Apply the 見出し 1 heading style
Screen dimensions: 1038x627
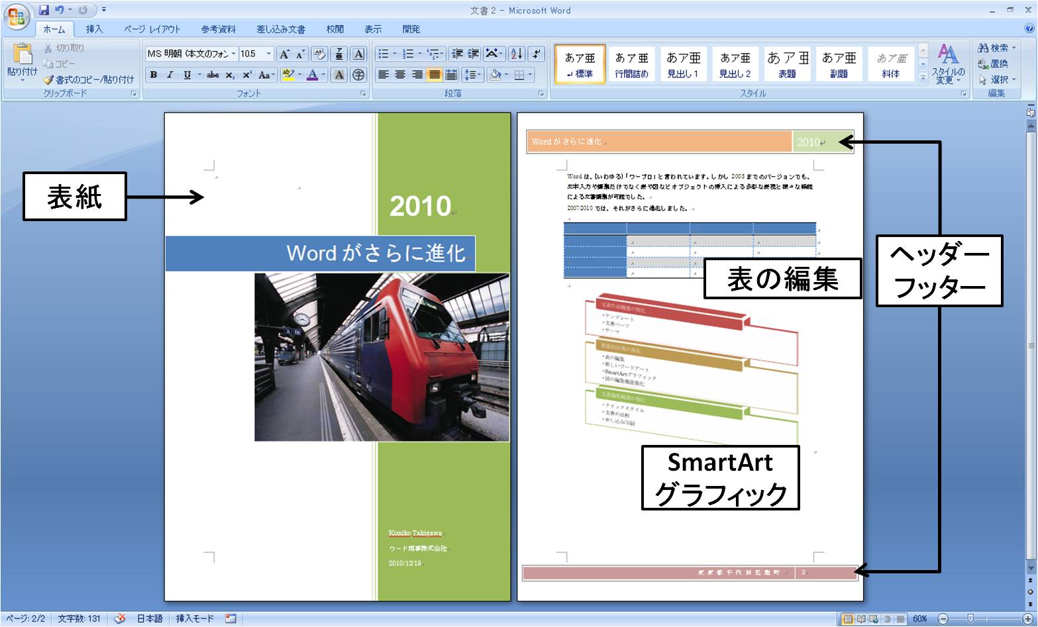coord(683,64)
